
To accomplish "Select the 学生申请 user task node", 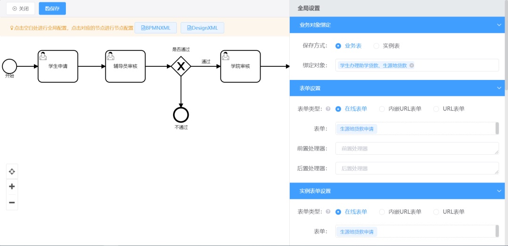I will pos(58,66).
